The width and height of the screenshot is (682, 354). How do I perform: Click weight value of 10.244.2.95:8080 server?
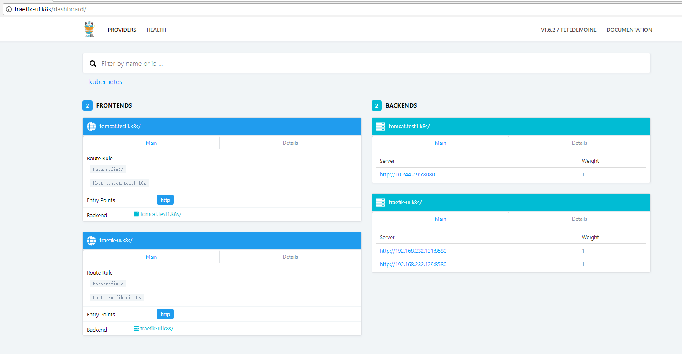pos(583,175)
